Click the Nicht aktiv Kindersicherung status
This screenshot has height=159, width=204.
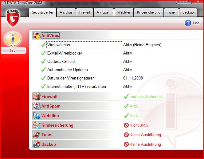pyautogui.click(x=139, y=125)
